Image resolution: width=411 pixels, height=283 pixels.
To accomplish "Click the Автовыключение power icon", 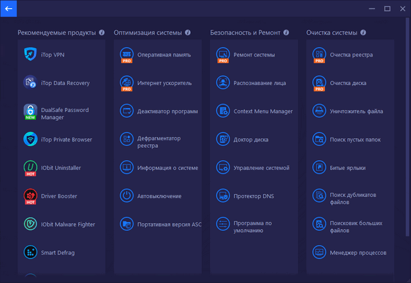I will [x=127, y=196].
